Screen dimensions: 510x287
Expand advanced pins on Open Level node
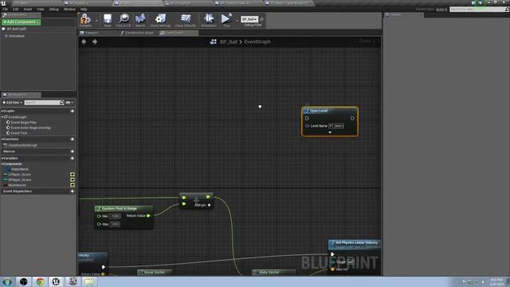[x=330, y=132]
